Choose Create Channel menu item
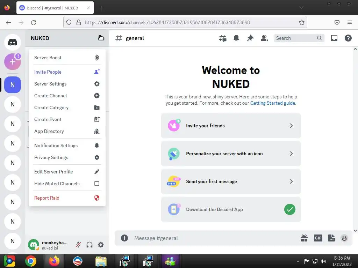Image resolution: width=358 pixels, height=268 pixels. click(x=67, y=96)
